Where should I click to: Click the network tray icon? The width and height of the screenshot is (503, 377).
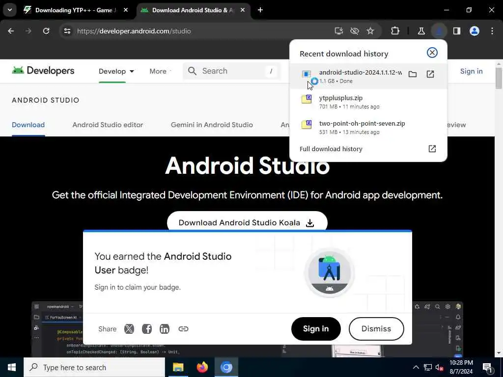(428, 367)
